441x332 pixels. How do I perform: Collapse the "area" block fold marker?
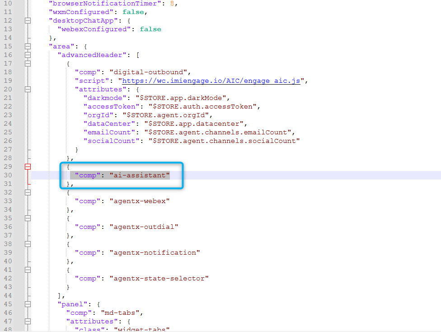click(x=28, y=46)
